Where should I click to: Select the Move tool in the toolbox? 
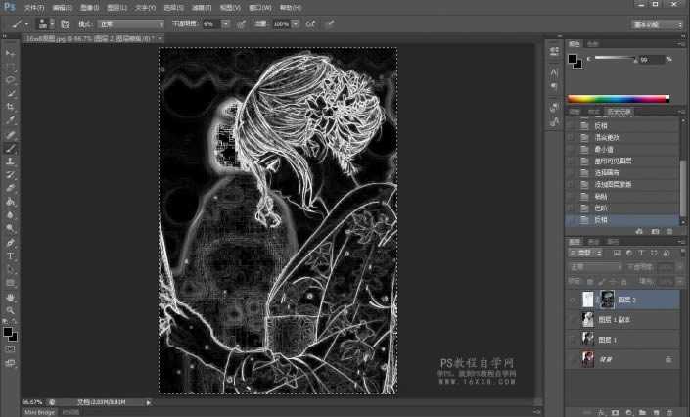point(10,52)
